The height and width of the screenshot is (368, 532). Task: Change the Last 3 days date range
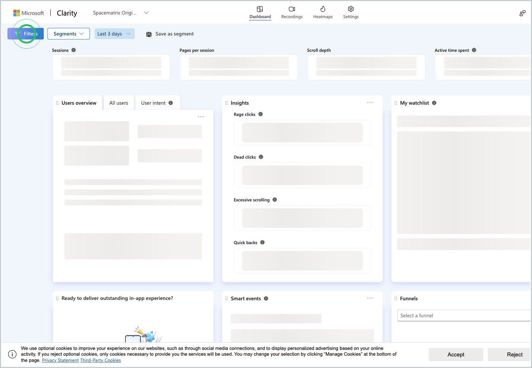[114, 34]
